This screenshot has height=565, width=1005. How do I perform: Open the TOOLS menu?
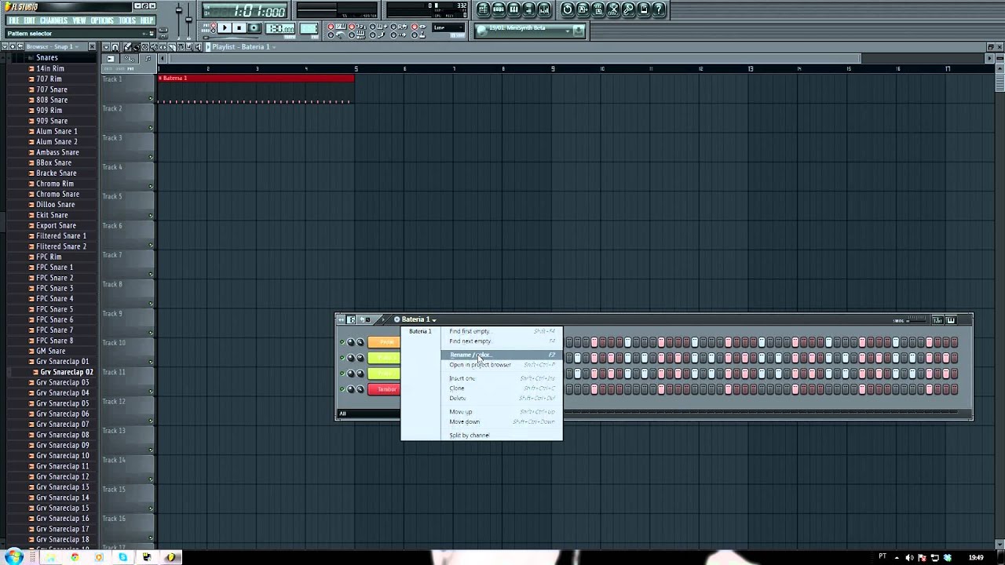tap(127, 20)
